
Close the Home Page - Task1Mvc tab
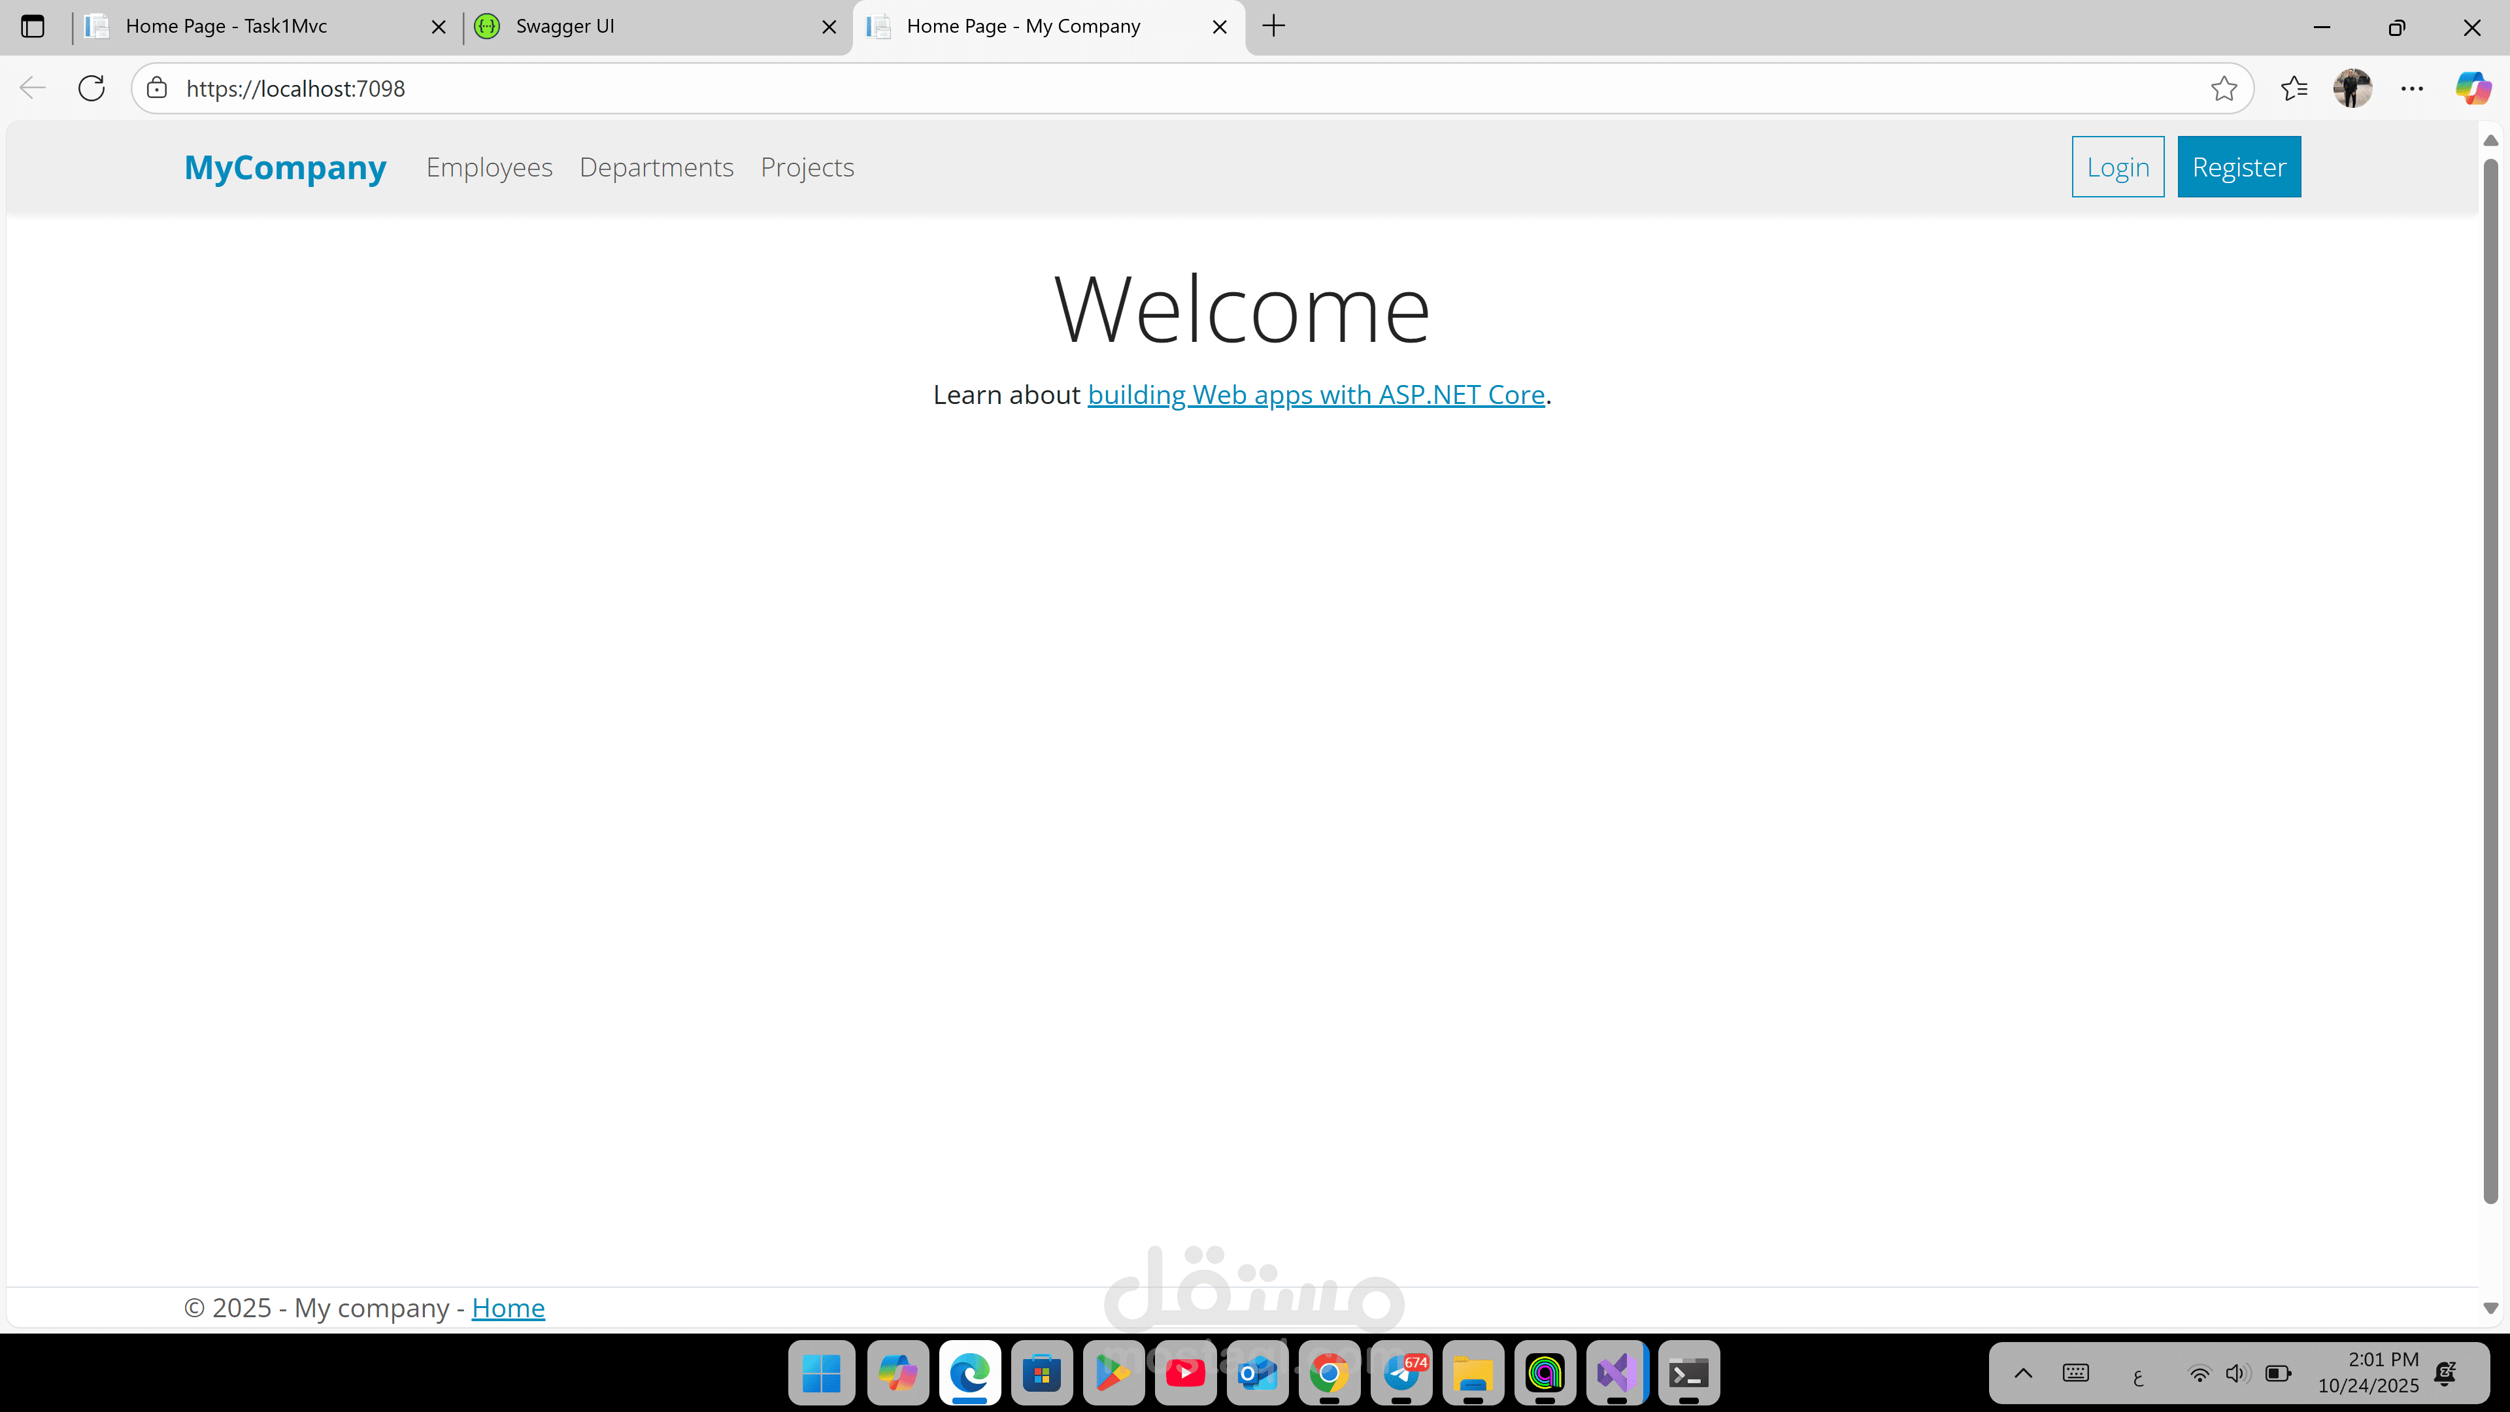click(439, 27)
